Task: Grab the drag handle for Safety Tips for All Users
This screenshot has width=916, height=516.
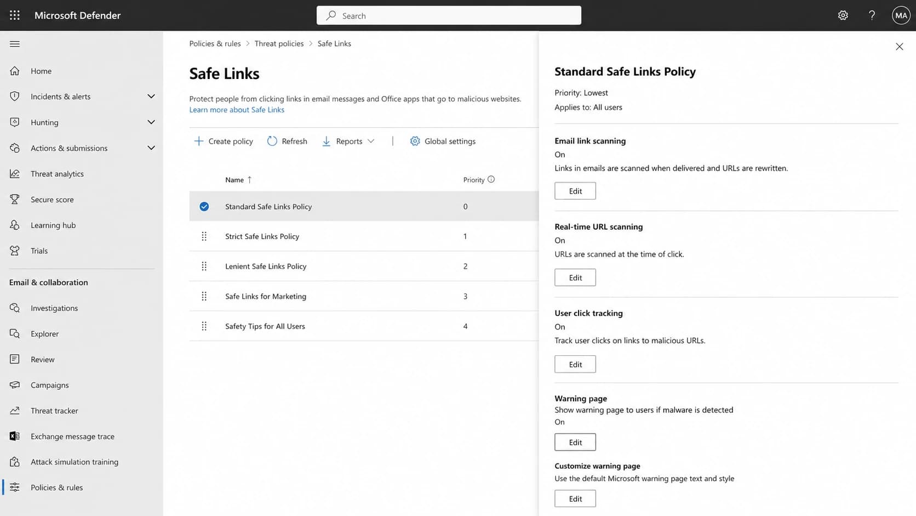Action: (x=204, y=326)
